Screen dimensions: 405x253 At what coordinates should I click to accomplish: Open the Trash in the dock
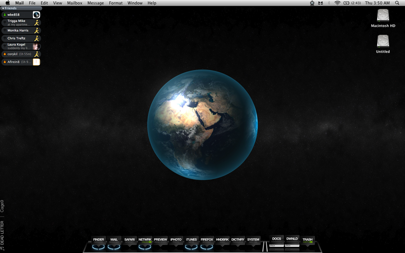pos(308,240)
